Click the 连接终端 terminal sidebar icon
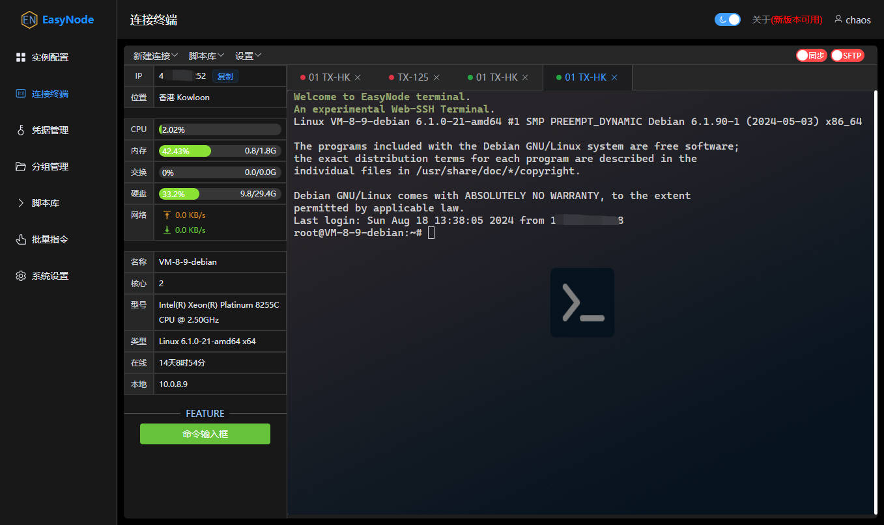Viewport: 884px width, 525px height. click(x=21, y=94)
